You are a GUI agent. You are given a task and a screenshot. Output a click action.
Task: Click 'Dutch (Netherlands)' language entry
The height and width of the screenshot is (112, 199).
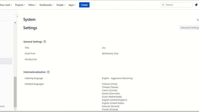(x=112, y=97)
